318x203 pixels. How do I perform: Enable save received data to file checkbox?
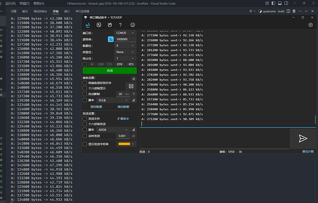(85, 83)
